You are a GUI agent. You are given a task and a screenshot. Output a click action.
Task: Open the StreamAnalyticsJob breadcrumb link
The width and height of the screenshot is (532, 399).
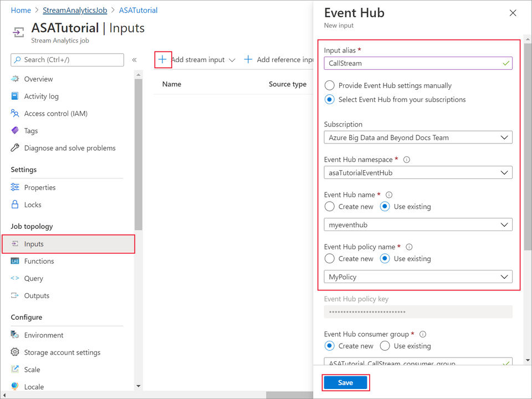[x=75, y=10]
